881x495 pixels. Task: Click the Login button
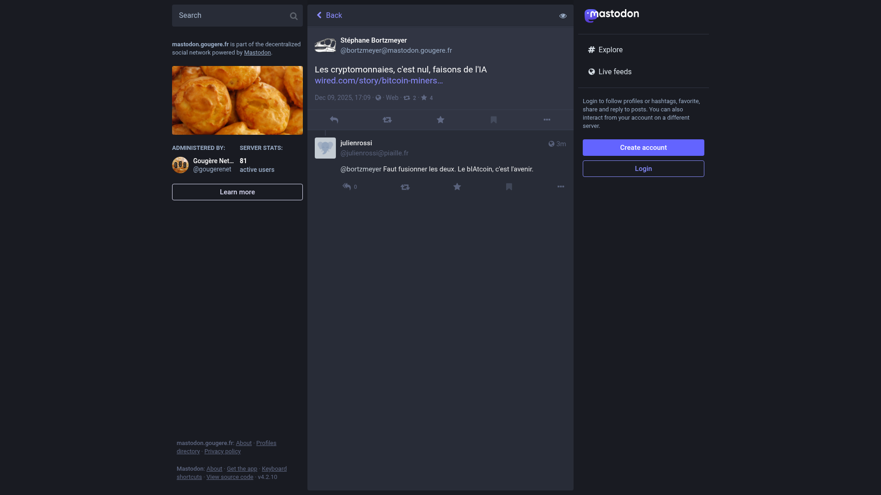[643, 169]
